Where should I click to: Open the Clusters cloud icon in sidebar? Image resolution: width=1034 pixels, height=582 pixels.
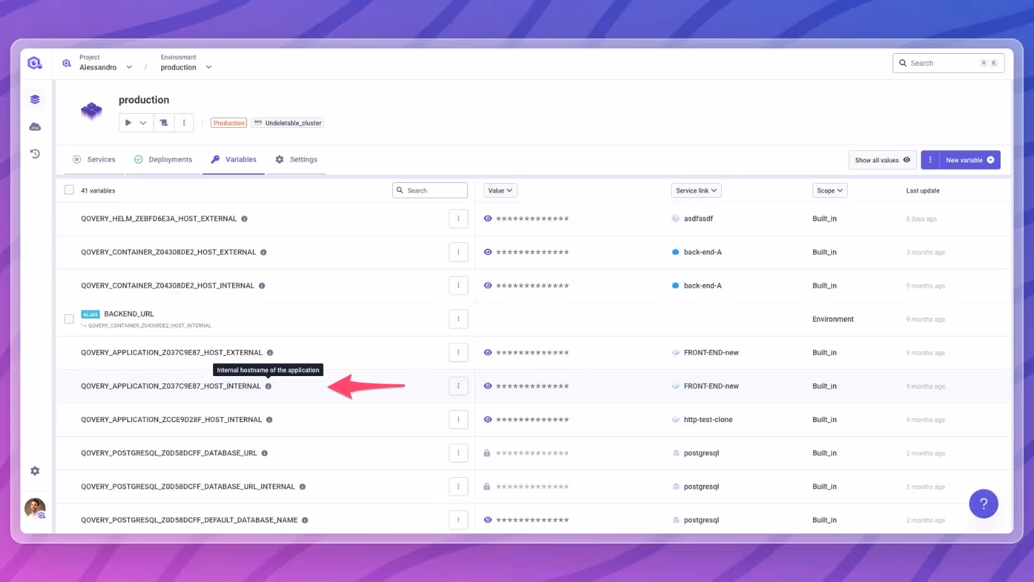(35, 127)
